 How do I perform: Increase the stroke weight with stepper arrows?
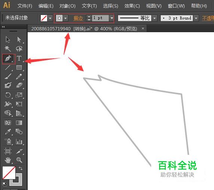[x=89, y=16]
